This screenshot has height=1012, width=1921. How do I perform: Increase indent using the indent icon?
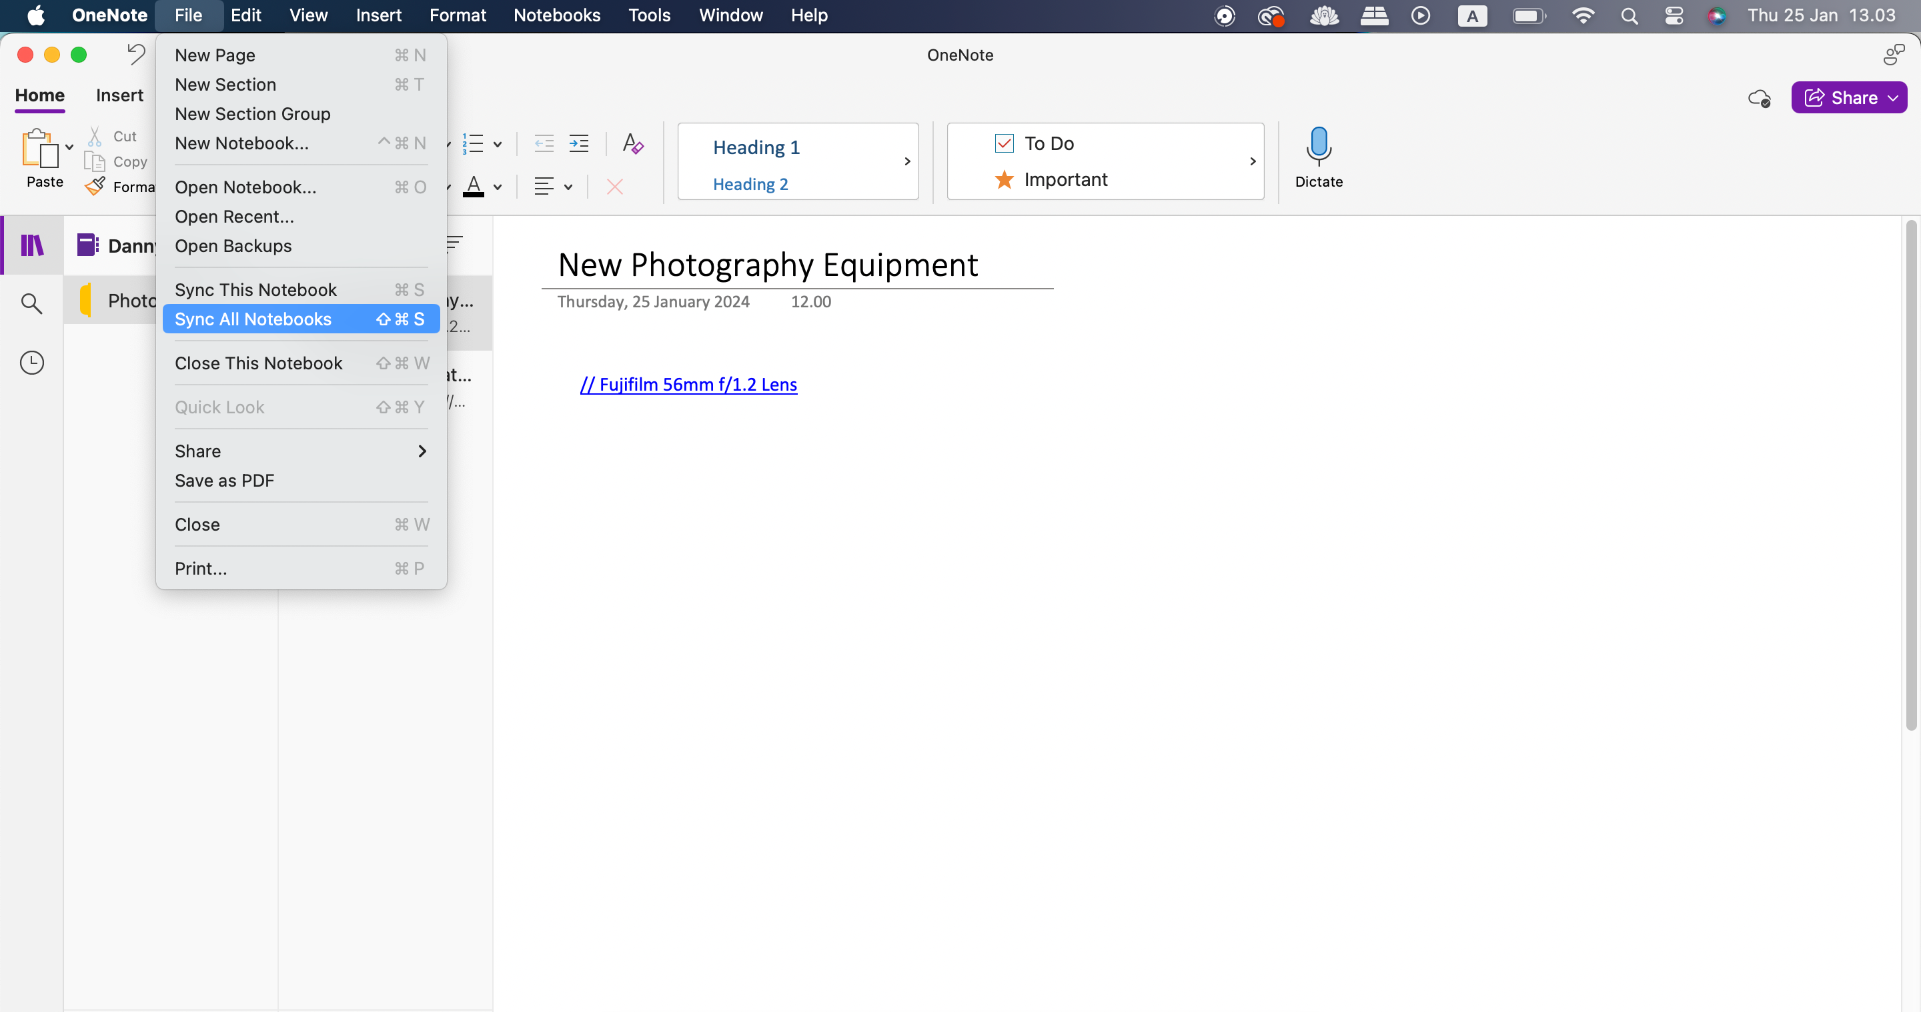coord(579,144)
